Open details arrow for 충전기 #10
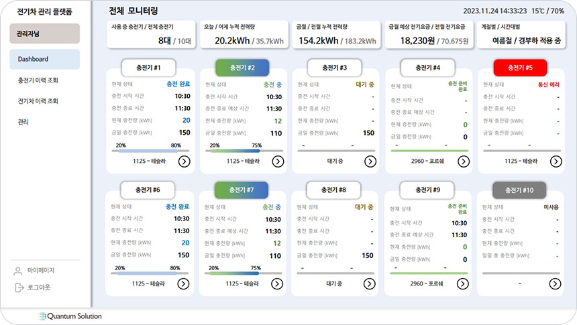Viewport: 577px width, 325px height. click(x=555, y=283)
